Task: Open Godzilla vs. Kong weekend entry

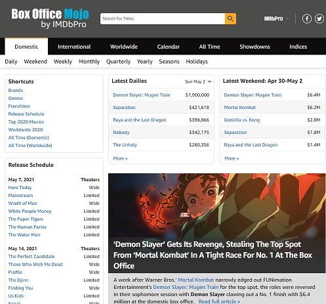Action: click(242, 119)
